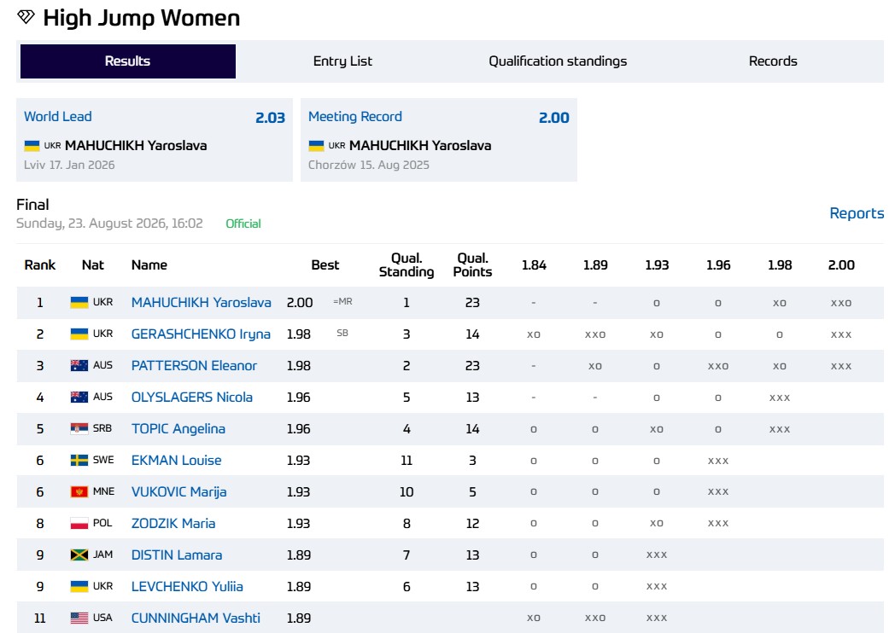Click the World Lead heading

tap(58, 116)
